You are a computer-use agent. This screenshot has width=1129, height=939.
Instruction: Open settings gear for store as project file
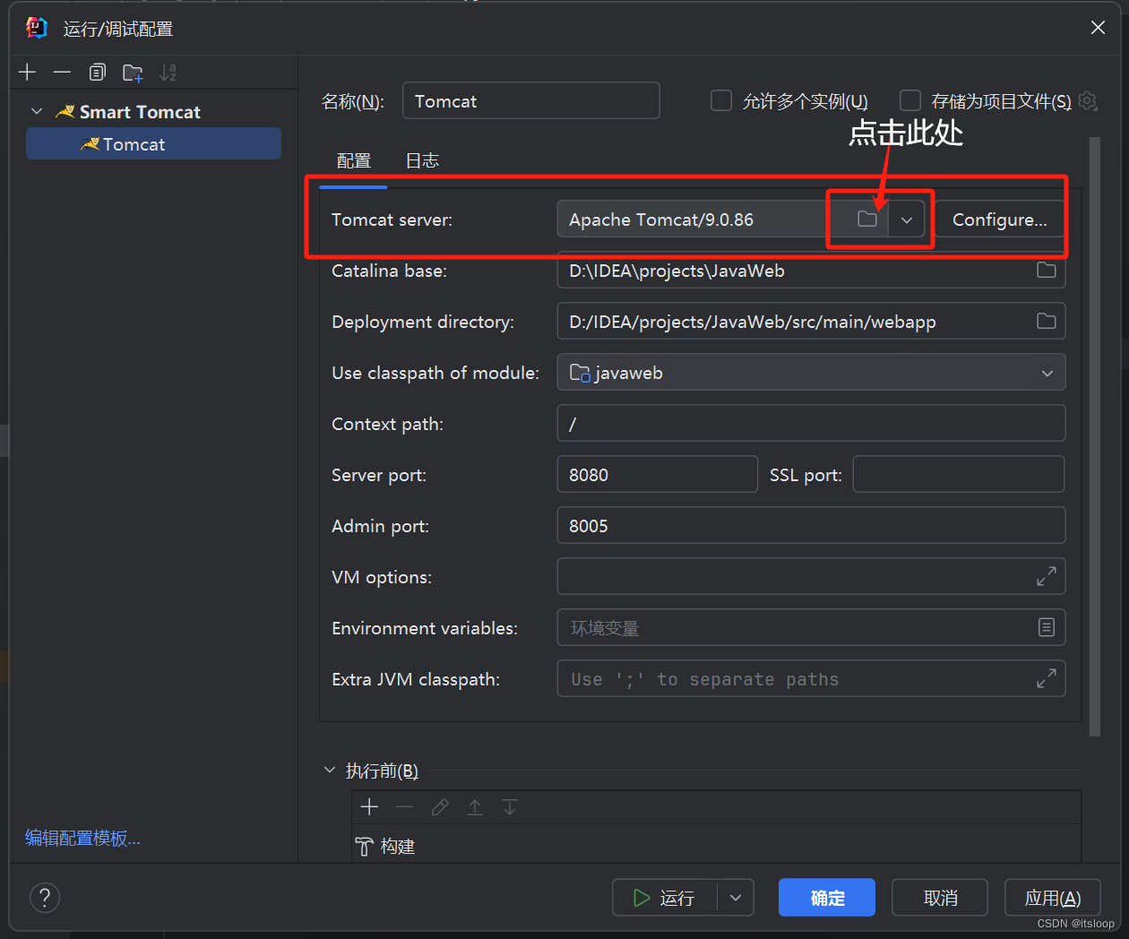[1088, 100]
